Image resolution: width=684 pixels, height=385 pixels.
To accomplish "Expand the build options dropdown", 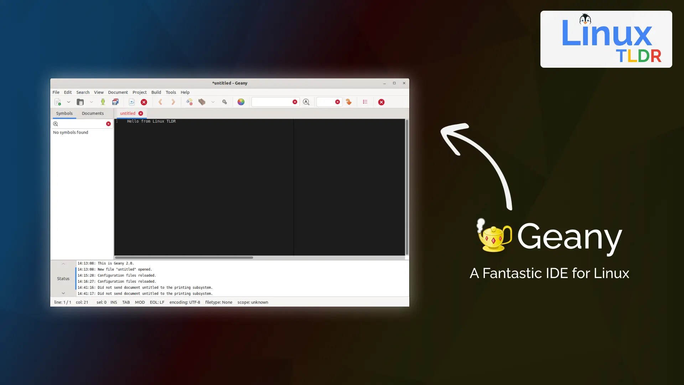I will coord(213,102).
